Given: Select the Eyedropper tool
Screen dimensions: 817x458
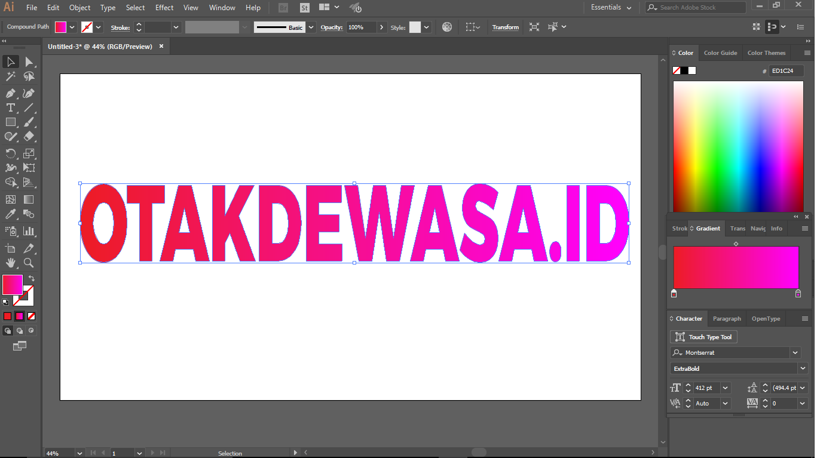Looking at the screenshot, I should point(11,214).
